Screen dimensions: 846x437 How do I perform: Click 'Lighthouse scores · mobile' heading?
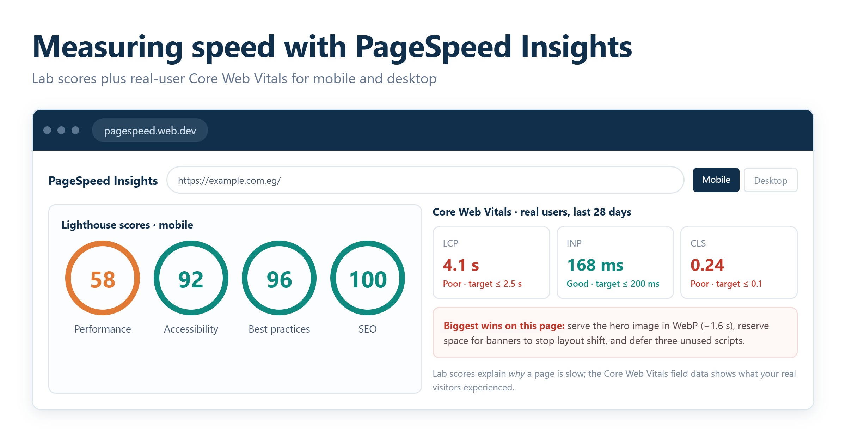coord(127,225)
